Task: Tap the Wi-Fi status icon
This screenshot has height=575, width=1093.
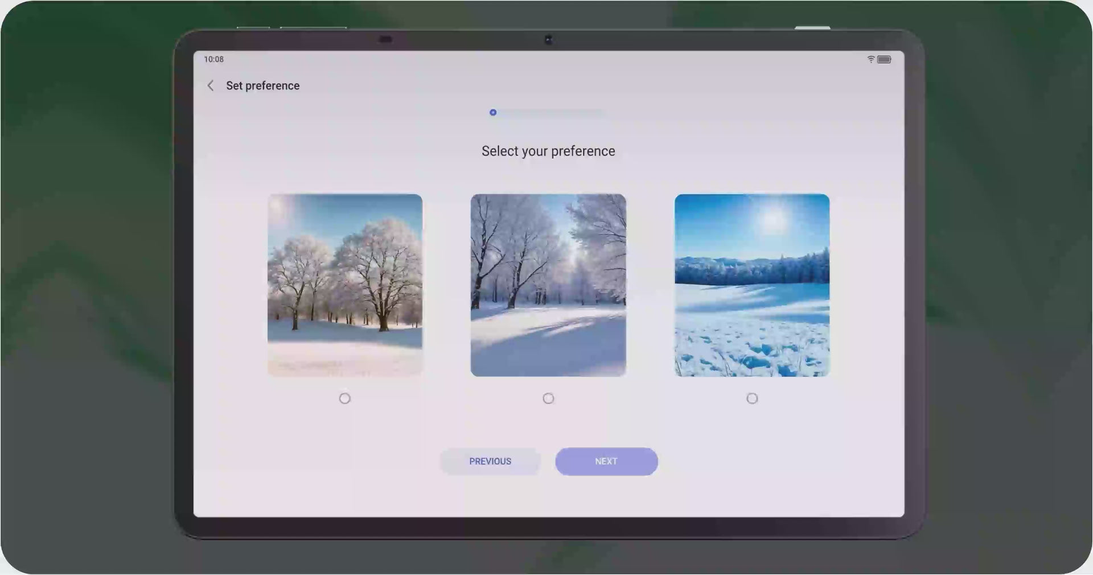Action: [x=870, y=59]
